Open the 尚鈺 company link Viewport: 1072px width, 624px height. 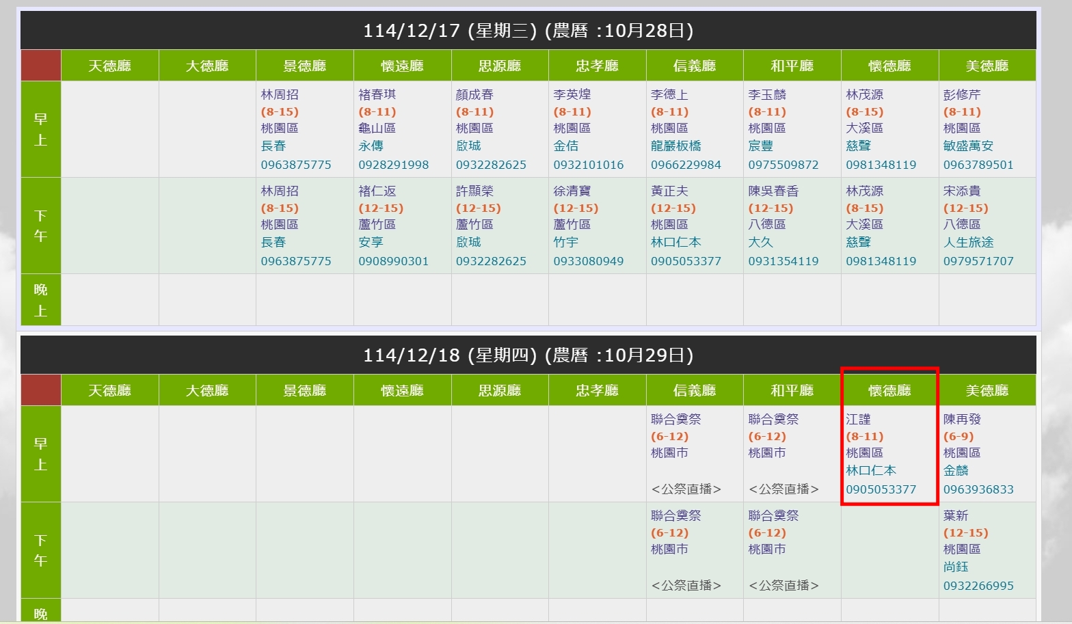(x=955, y=567)
